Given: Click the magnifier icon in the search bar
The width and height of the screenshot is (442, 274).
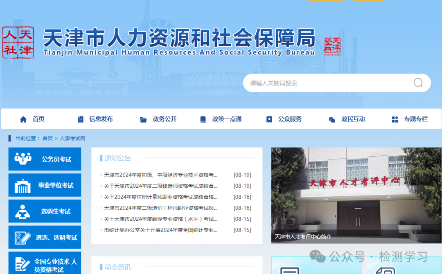Looking at the screenshot, I should (x=418, y=83).
